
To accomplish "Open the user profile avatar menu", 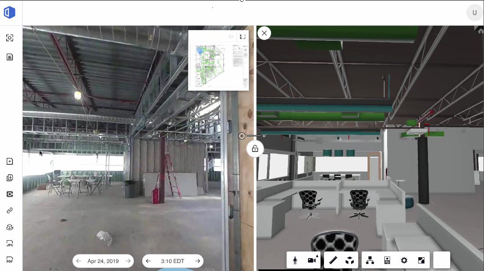I will [x=474, y=12].
